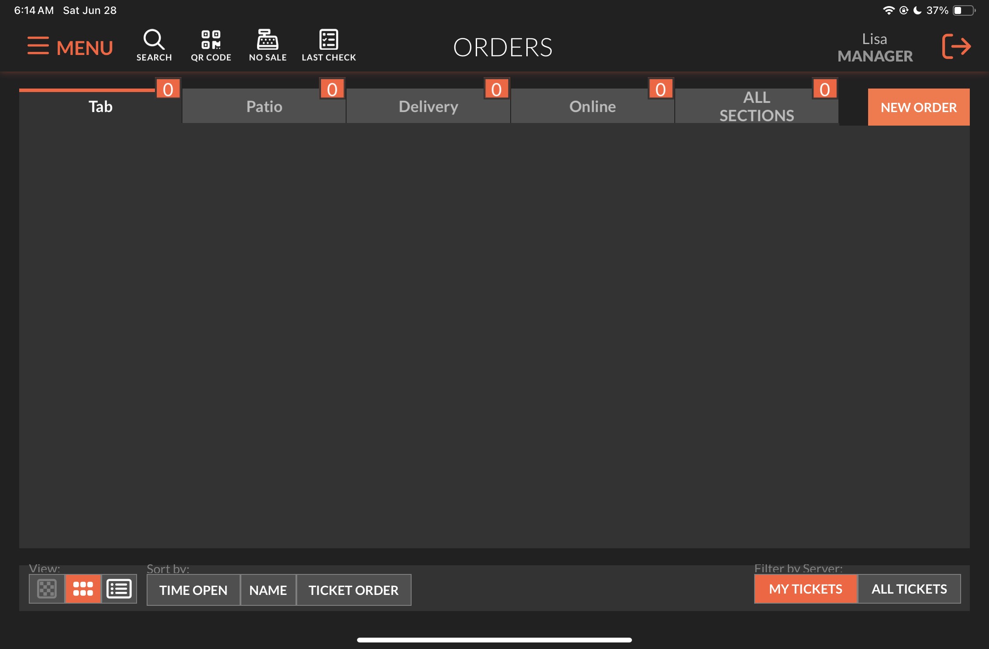Sort orders by Time Open

pos(193,590)
